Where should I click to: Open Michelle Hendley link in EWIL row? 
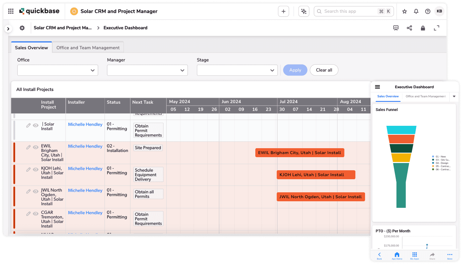(x=85, y=146)
